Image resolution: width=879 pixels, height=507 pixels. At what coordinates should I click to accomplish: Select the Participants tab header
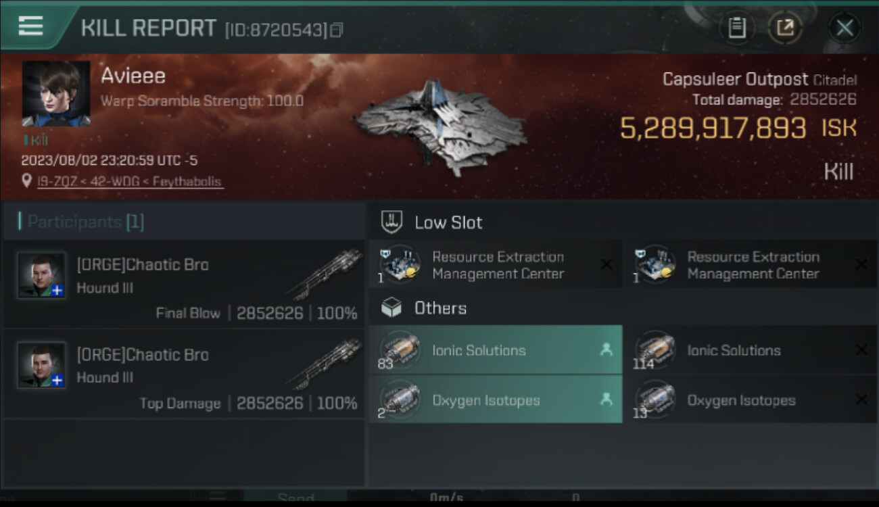click(81, 222)
